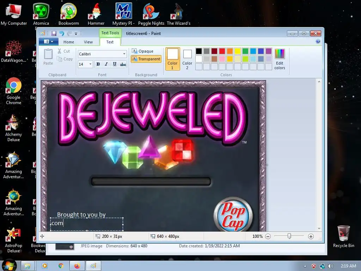Pick the pink color swatch

pyautogui.click(x=222, y=59)
